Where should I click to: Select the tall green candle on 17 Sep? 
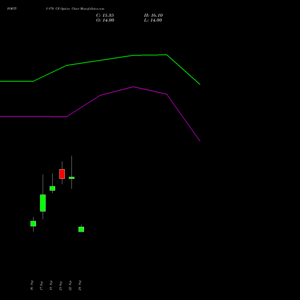[43, 203]
